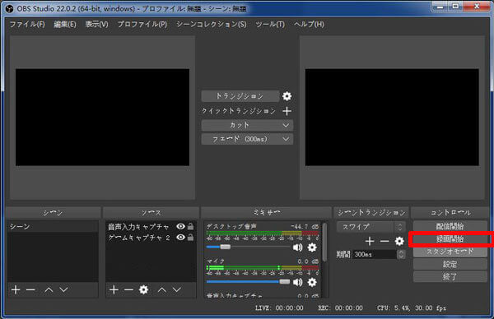Image resolution: width=494 pixels, height=319 pixels.
Task: Open 設定 settings button
Action: [x=450, y=264]
